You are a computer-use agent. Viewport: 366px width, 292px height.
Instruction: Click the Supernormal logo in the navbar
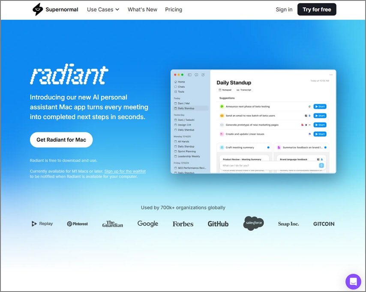pos(55,9)
